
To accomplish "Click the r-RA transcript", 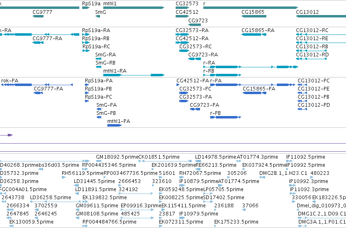I will [251, 67].
